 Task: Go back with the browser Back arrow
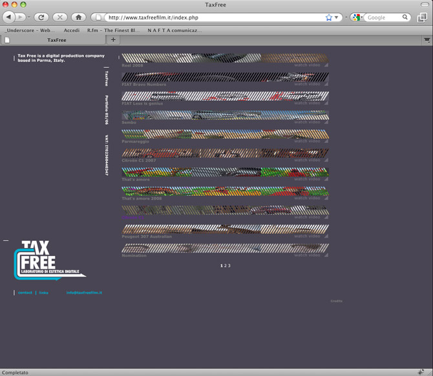click(x=8, y=17)
